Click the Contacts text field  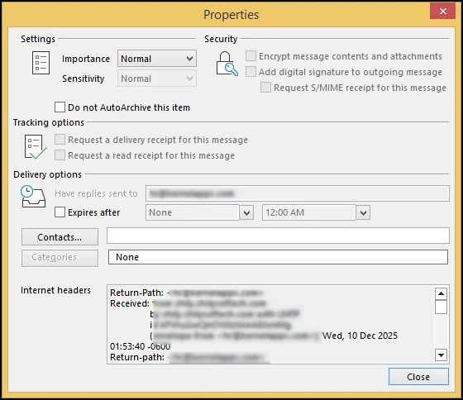click(x=278, y=236)
